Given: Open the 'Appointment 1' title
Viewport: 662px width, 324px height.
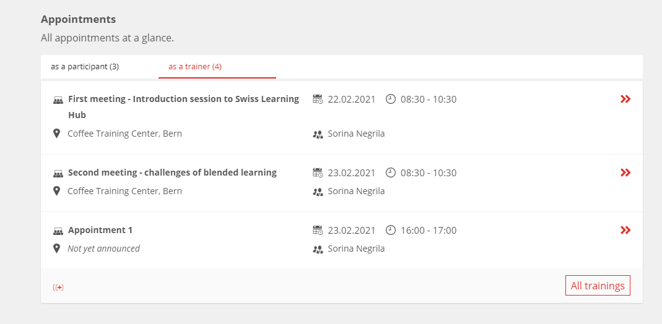Looking at the screenshot, I should click(100, 230).
